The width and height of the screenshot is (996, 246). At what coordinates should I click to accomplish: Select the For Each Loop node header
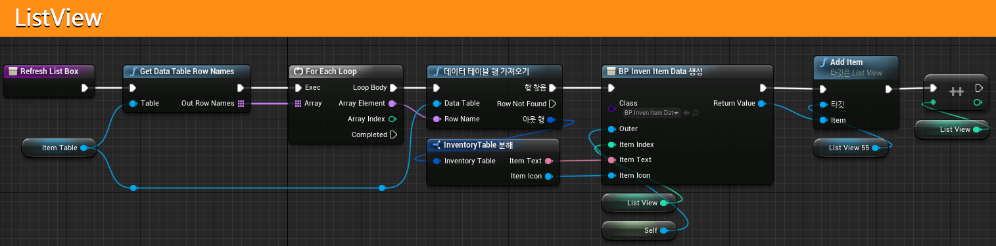point(346,71)
